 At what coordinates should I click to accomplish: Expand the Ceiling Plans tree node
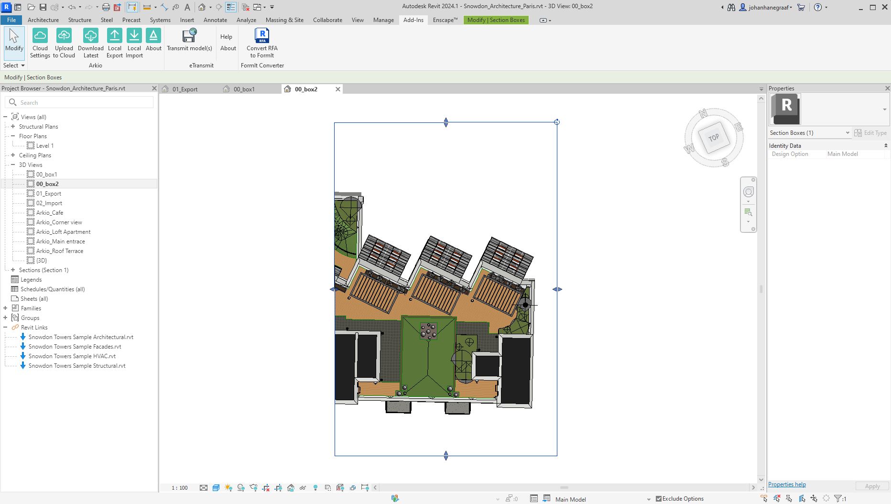pyautogui.click(x=13, y=155)
